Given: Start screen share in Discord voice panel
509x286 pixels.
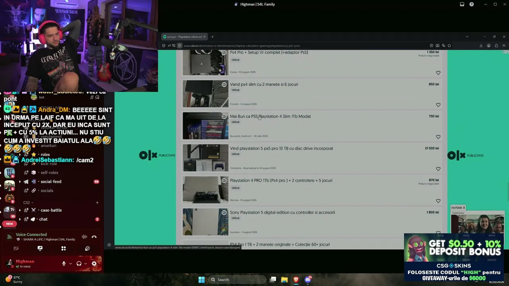Looking at the screenshot, I should tap(40, 248).
